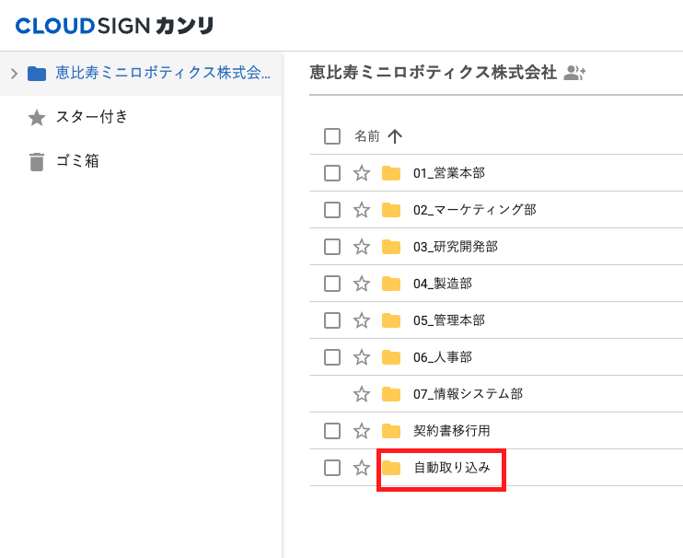
Task: Select the 06_人事部 row checkbox
Action: tap(332, 357)
